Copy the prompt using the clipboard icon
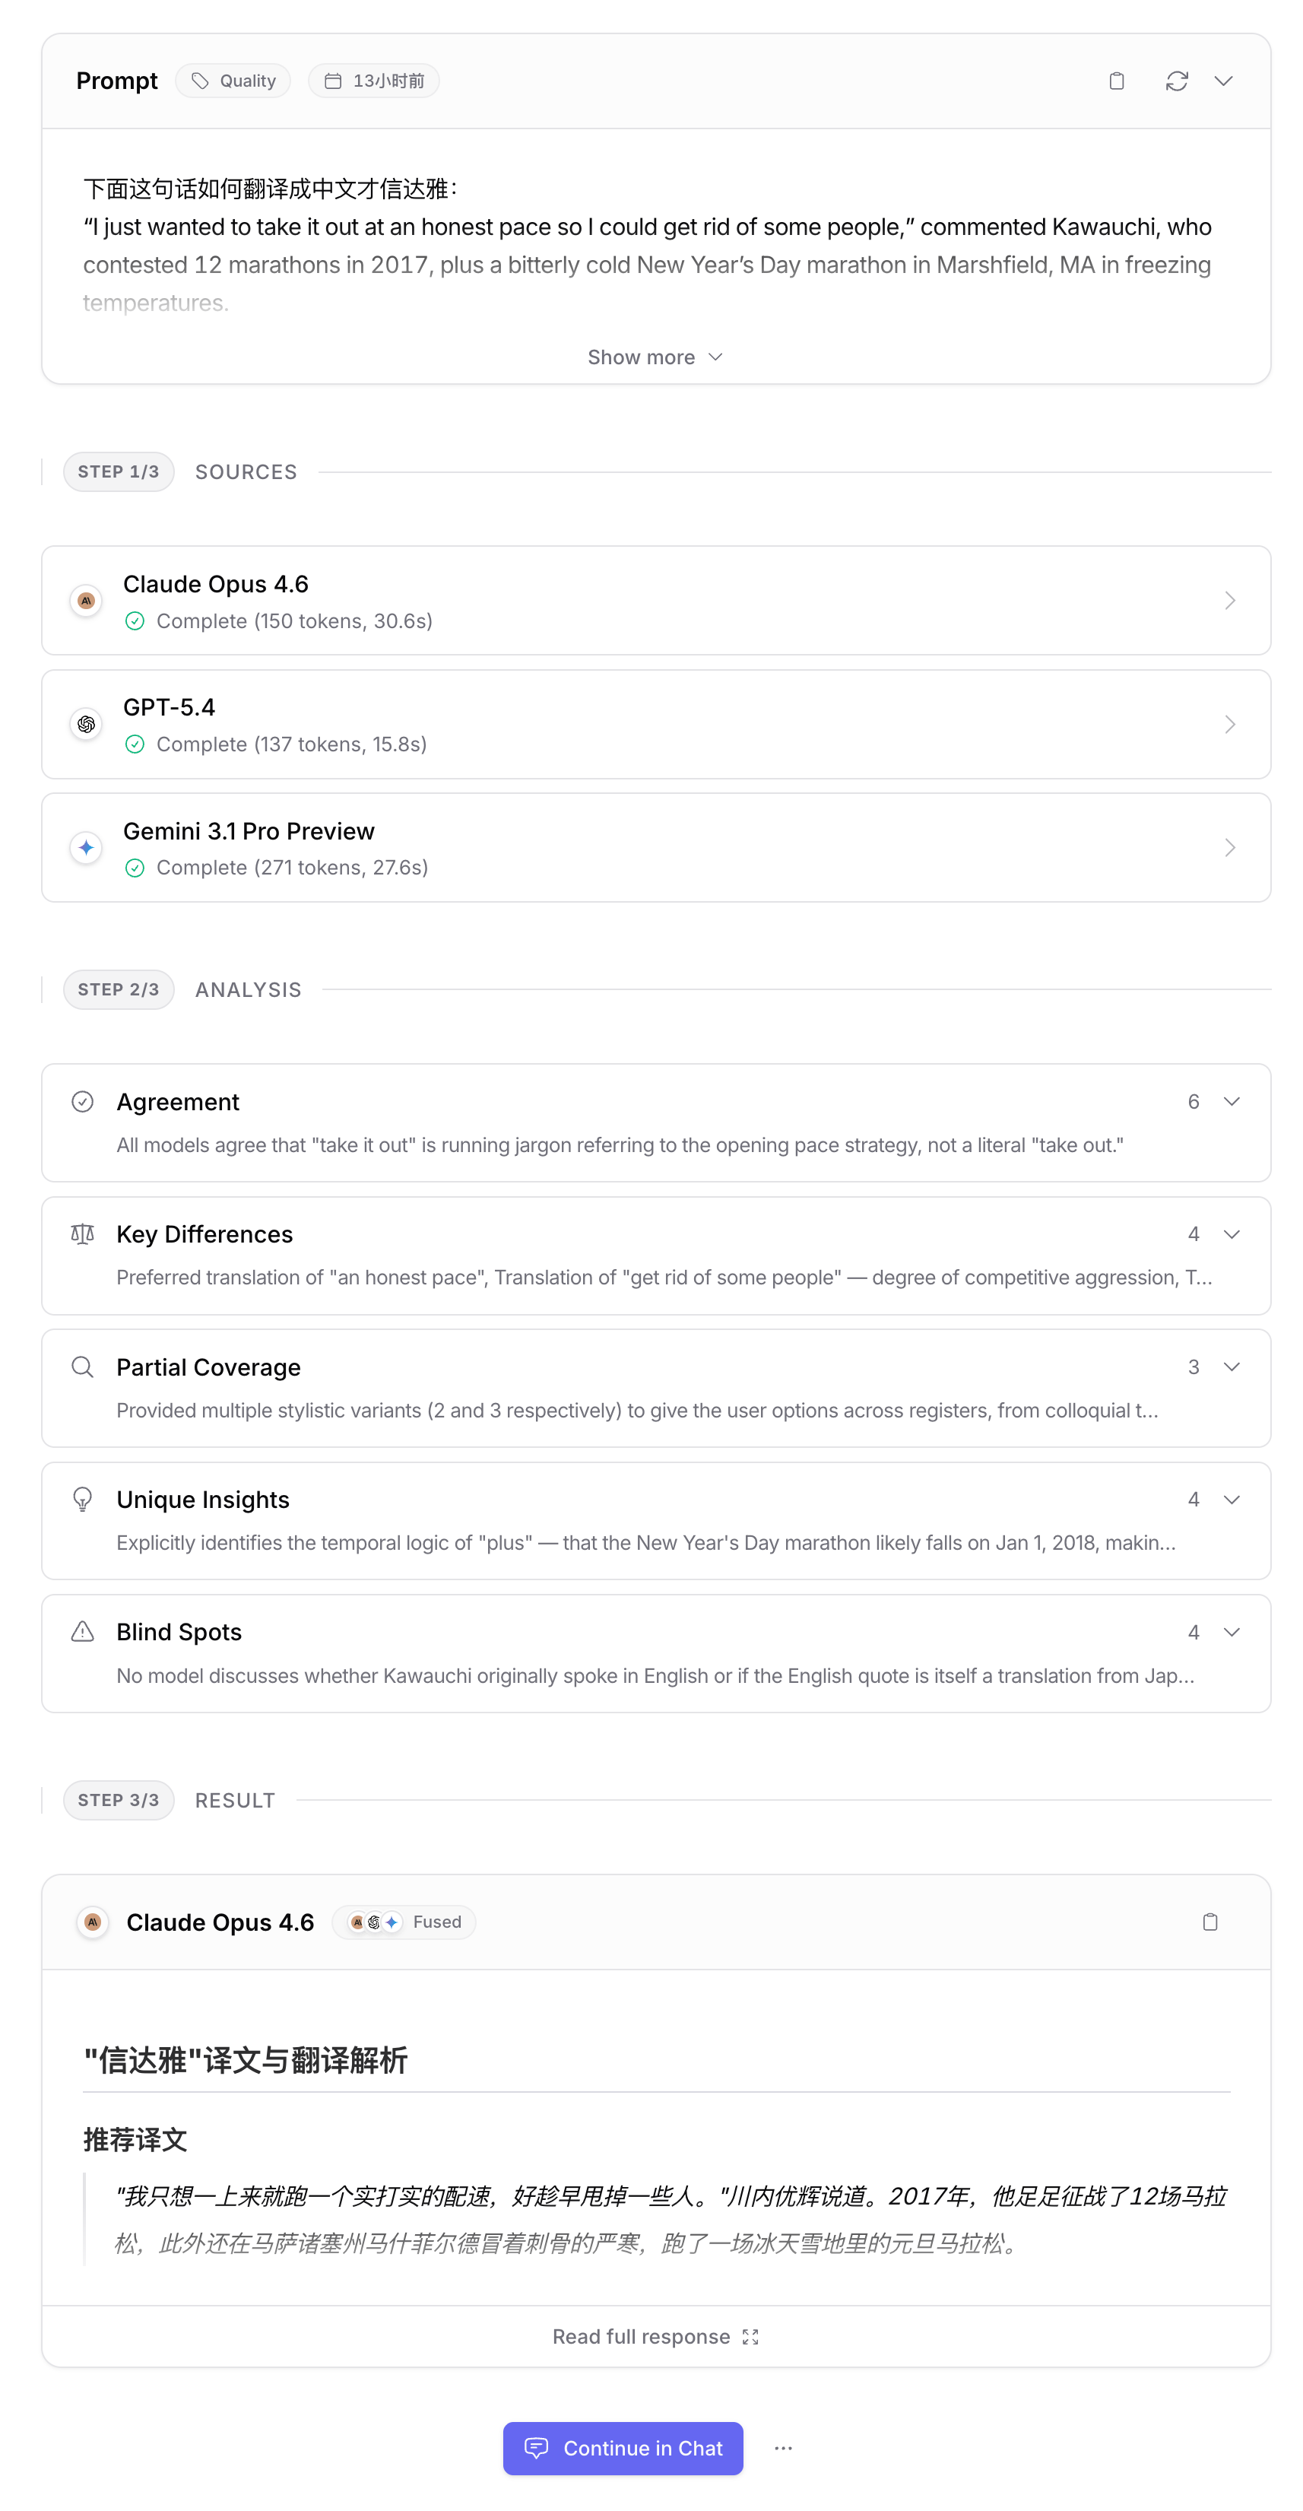1303x2511 pixels. click(1116, 81)
